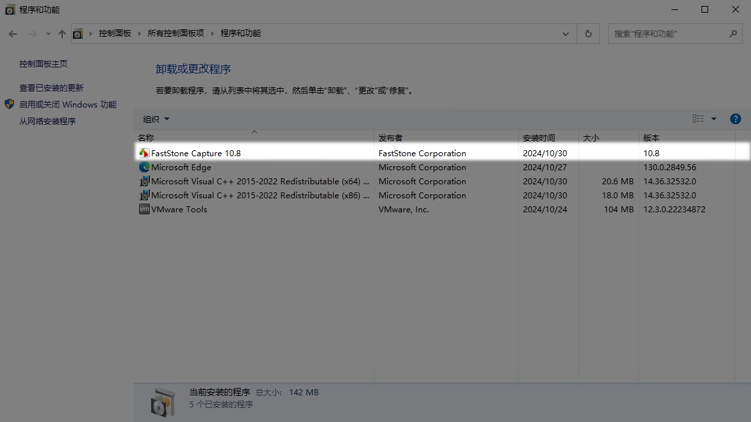751x422 pixels.
Task: Click the 搜索"程序和功能" search box
Action: click(669, 33)
